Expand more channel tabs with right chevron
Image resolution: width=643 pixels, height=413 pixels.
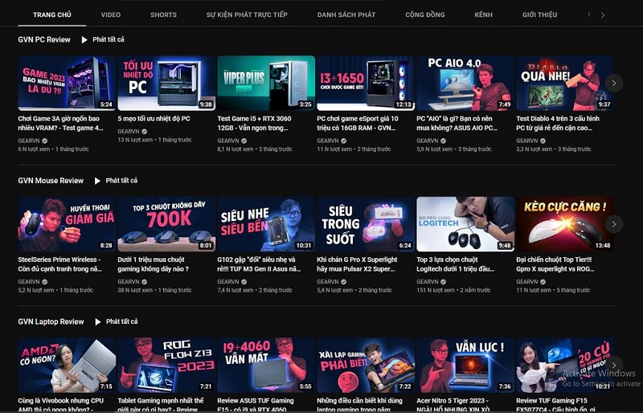tap(603, 15)
